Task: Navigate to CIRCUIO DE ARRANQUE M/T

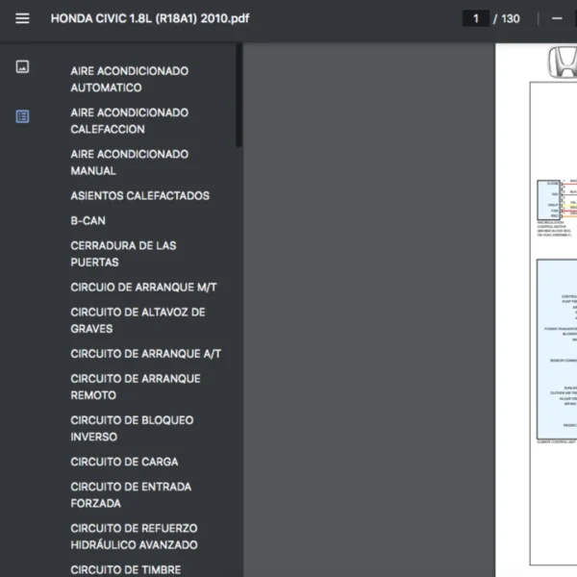Action: tap(150, 287)
